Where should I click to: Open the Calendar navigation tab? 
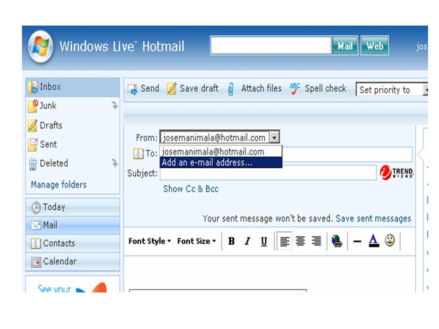coord(73,261)
